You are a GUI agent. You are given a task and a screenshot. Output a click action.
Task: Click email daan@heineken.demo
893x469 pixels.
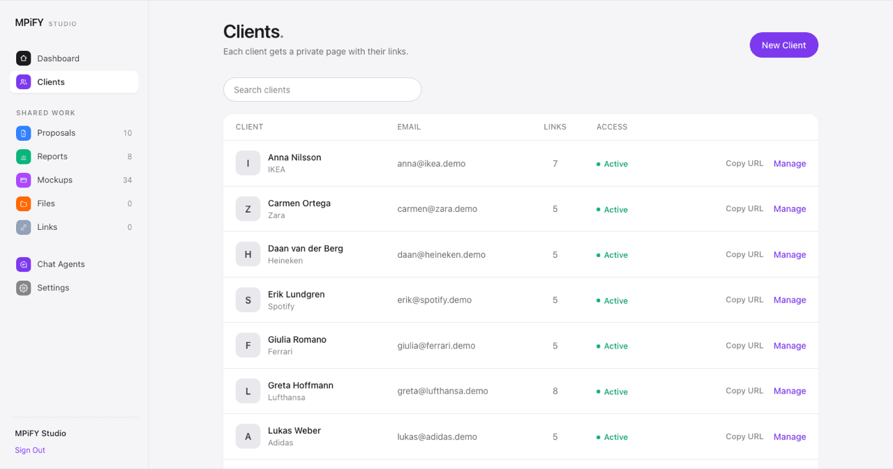point(442,255)
